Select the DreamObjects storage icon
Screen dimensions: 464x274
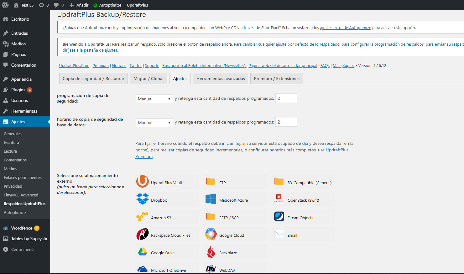pos(279,217)
